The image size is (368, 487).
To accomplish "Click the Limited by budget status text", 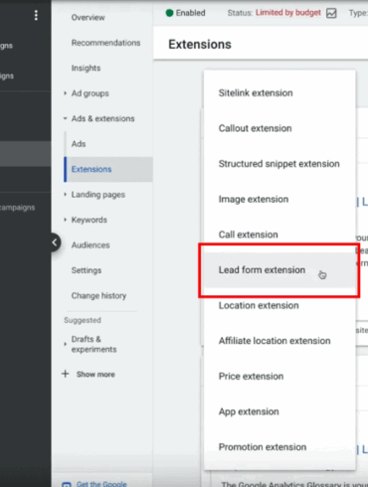I will tap(288, 13).
